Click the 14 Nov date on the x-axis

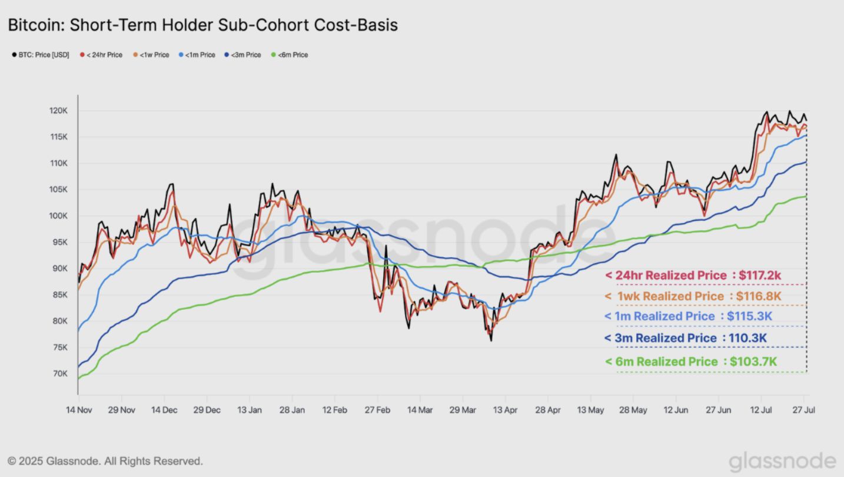pyautogui.click(x=78, y=410)
